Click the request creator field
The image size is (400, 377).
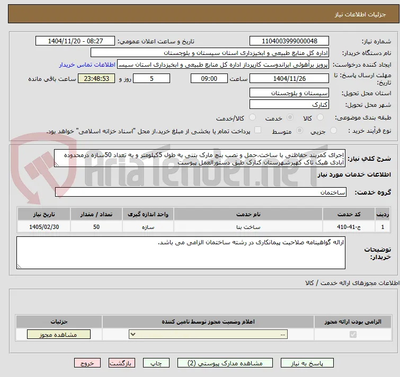click(x=223, y=65)
